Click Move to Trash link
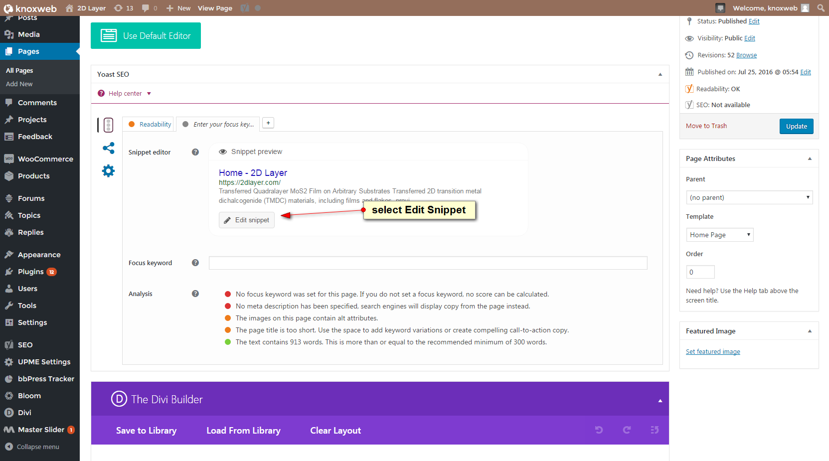The height and width of the screenshot is (461, 829). pyautogui.click(x=706, y=126)
